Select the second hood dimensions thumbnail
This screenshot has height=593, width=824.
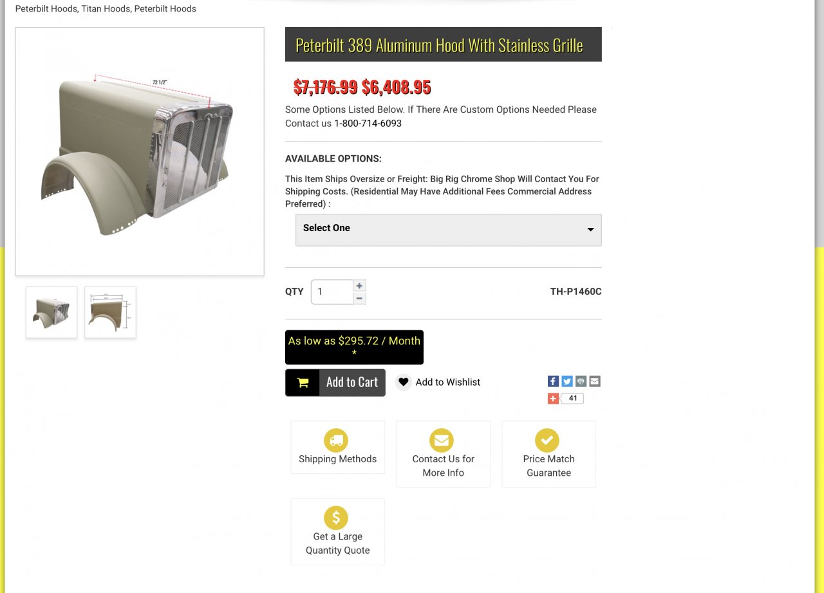(110, 312)
